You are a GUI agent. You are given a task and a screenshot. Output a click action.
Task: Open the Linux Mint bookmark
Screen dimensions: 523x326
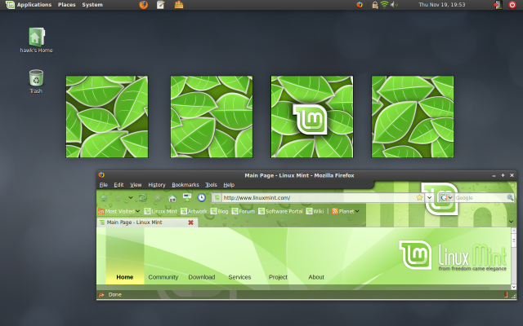[x=161, y=211]
